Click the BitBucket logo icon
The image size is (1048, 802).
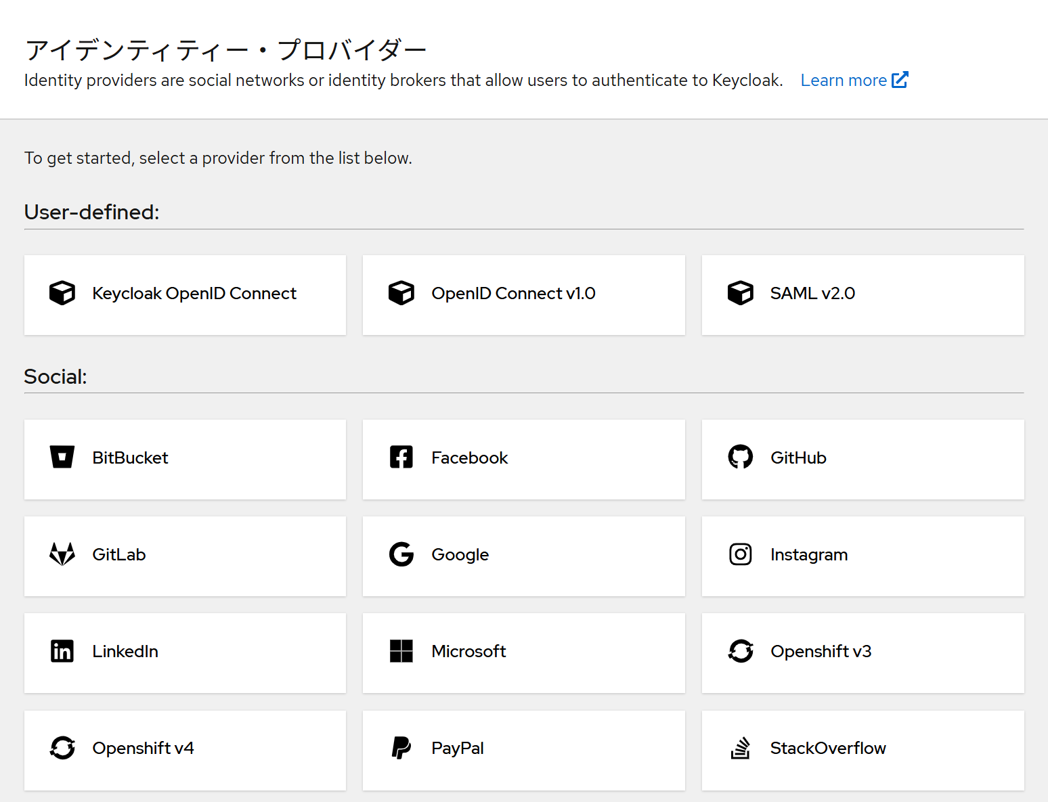tap(62, 458)
